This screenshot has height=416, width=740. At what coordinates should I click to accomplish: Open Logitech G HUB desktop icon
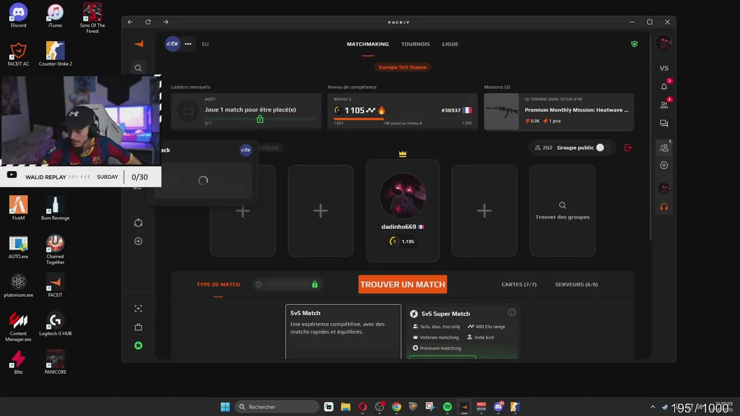point(55,324)
